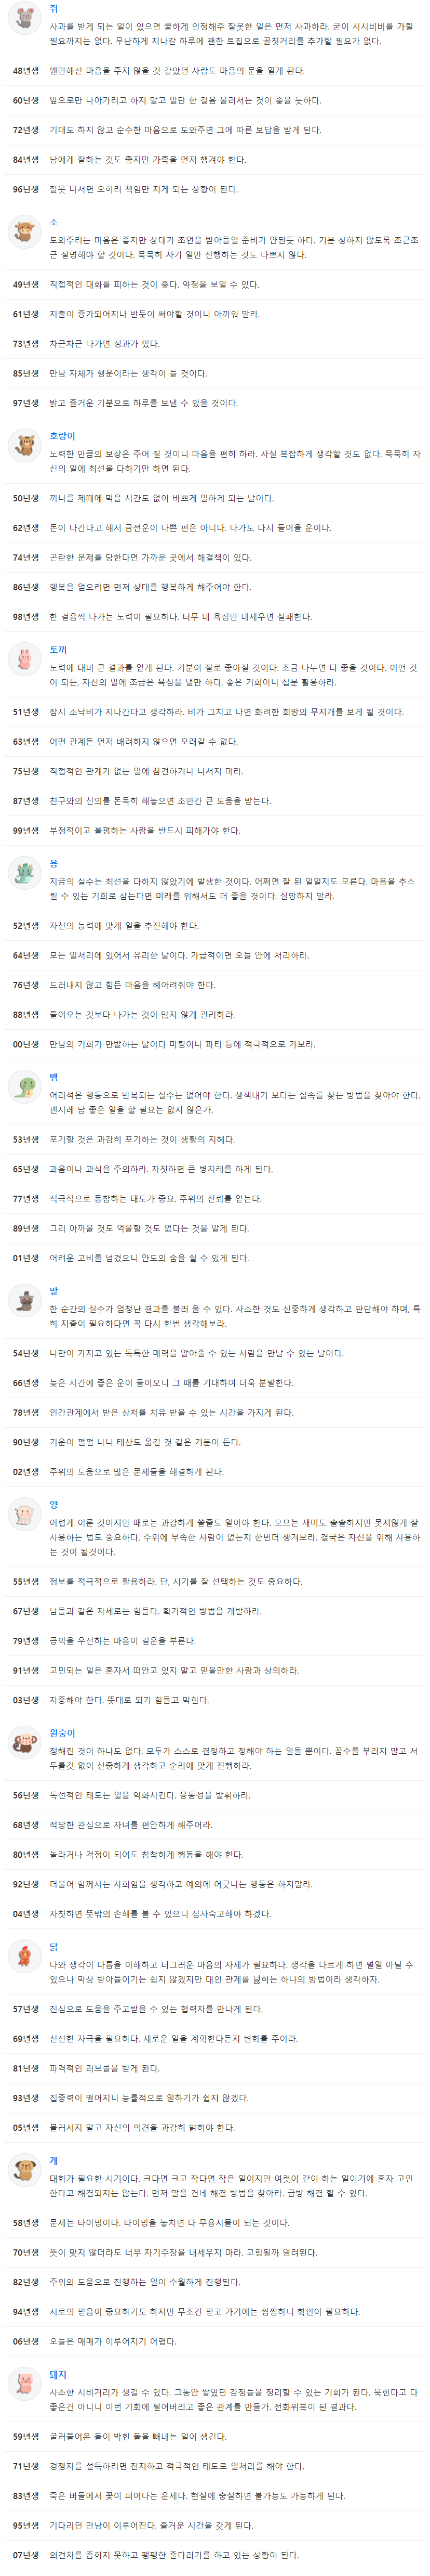Open the 호랑이 fortune title link
Screen dimensions: 430x2576
(63, 436)
